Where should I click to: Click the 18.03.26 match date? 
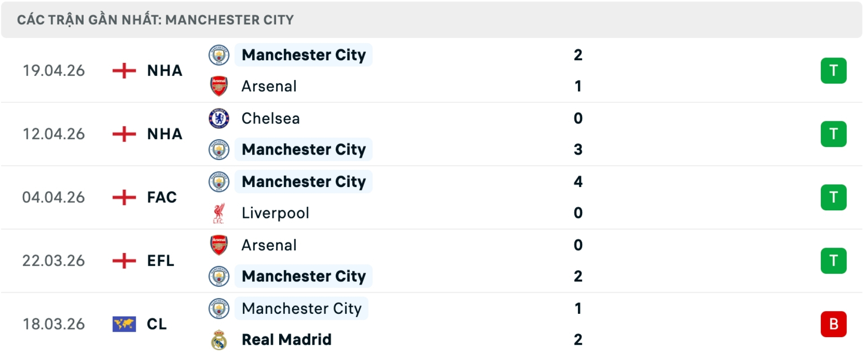click(53, 324)
